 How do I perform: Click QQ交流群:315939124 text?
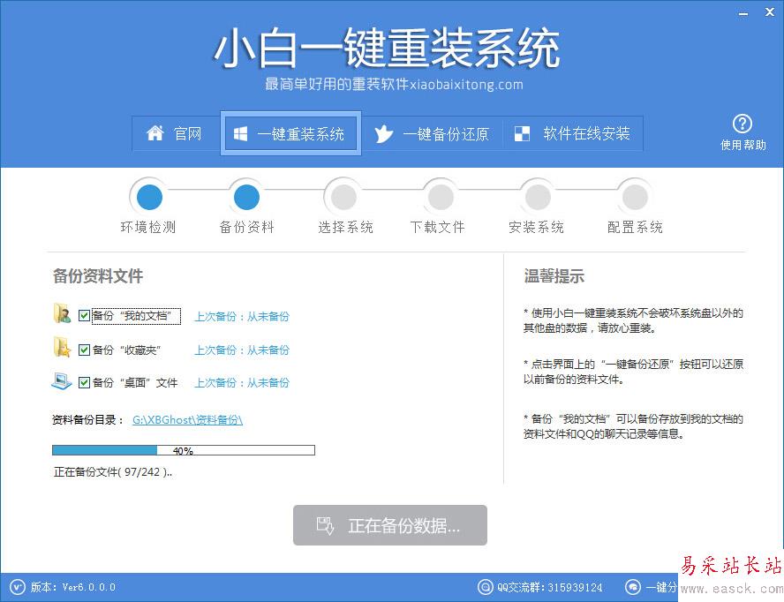click(x=549, y=587)
